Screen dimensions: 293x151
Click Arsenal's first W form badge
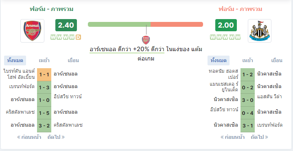tap(53, 37)
